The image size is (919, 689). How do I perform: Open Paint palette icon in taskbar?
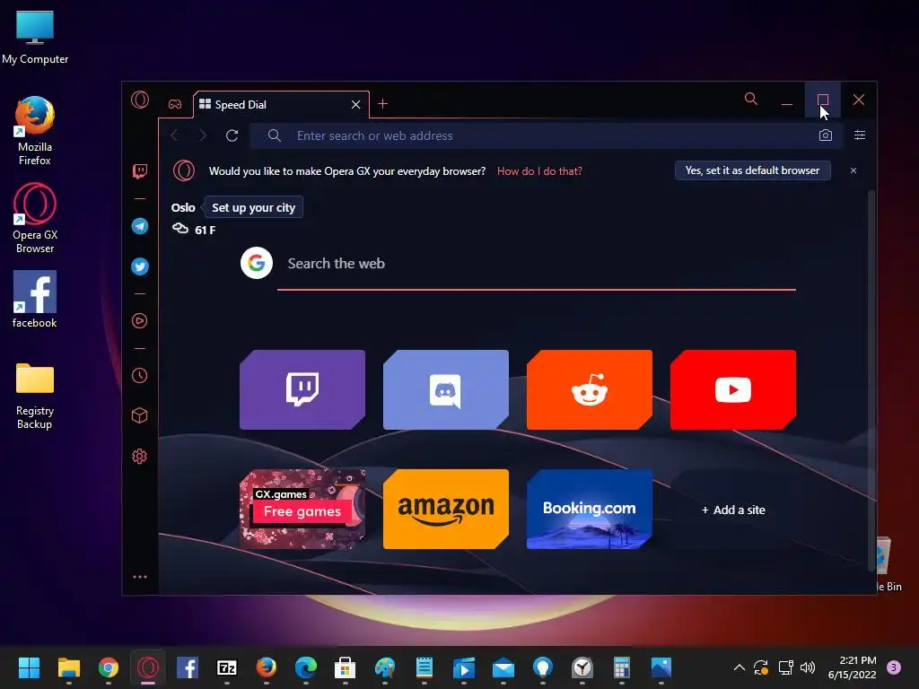point(385,667)
